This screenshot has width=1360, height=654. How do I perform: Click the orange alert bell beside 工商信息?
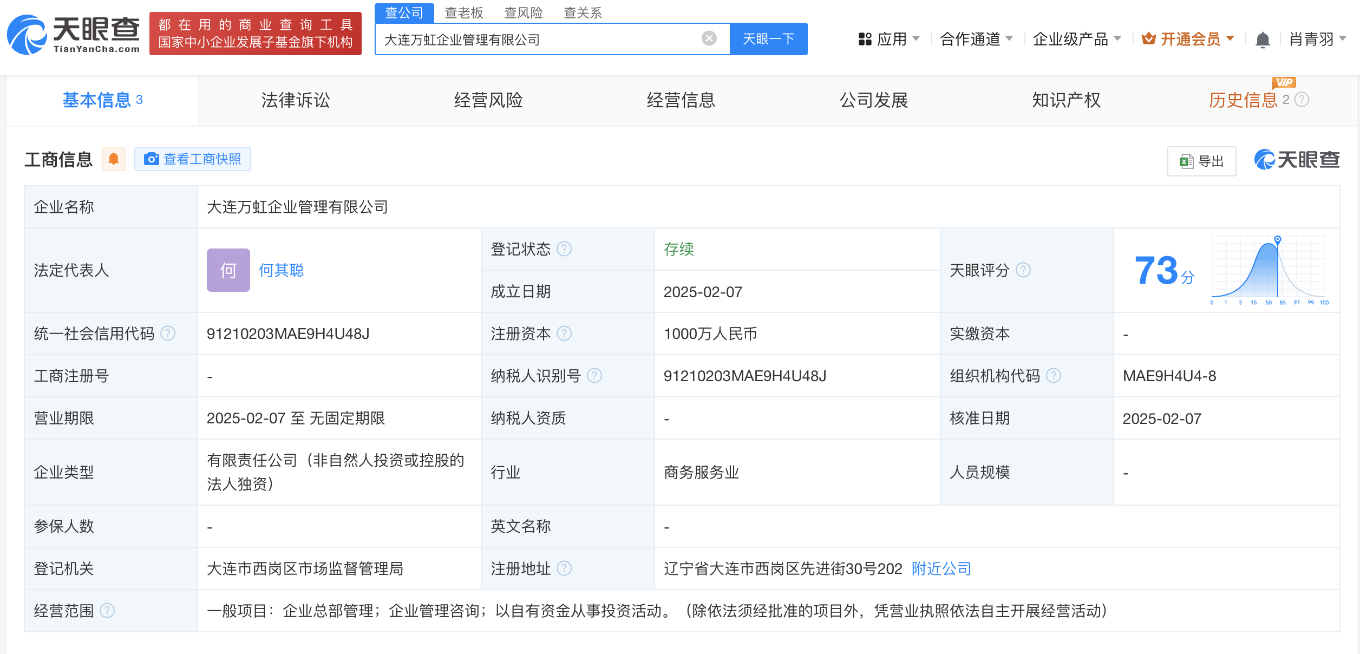point(114,159)
